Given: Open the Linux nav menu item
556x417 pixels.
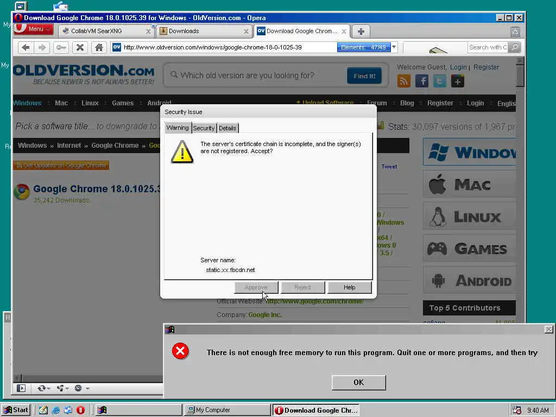Looking at the screenshot, I should pyautogui.click(x=90, y=103).
